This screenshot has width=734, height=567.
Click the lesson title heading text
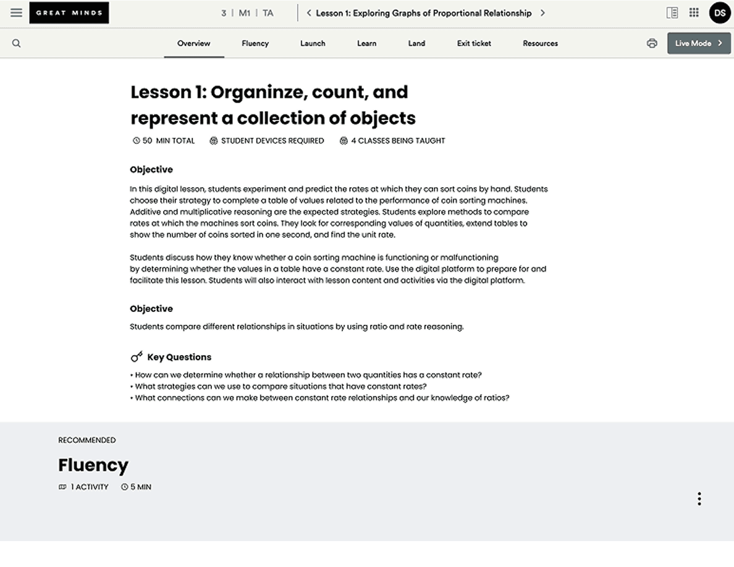coord(273,105)
